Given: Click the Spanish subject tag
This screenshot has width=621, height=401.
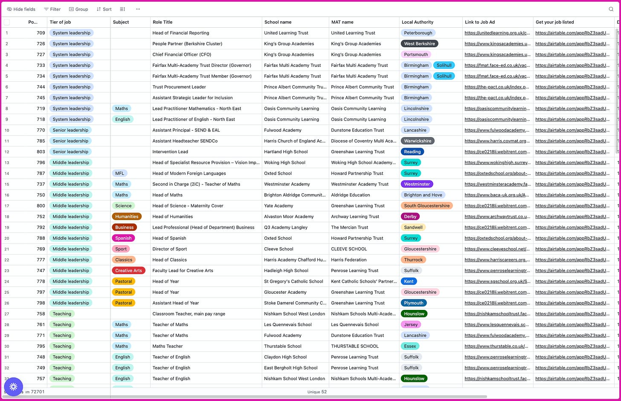Looking at the screenshot, I should (123, 238).
